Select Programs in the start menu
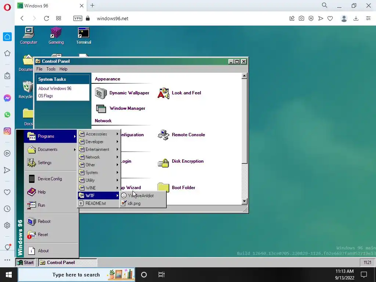 [51, 136]
